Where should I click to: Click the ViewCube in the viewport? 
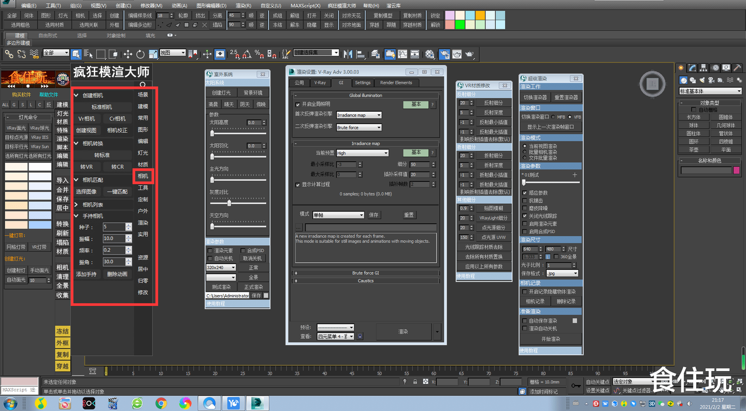click(x=654, y=83)
